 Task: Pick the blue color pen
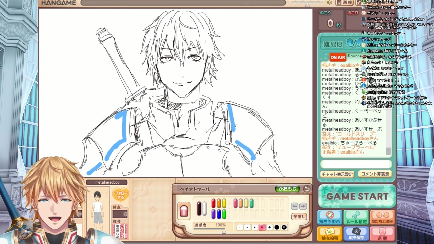coord(219,214)
